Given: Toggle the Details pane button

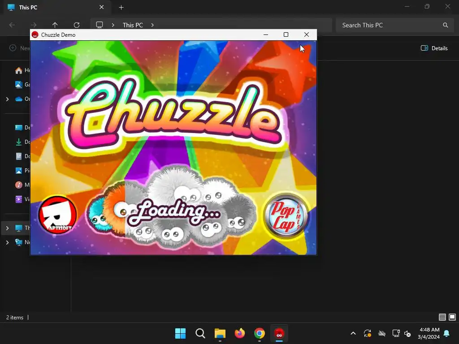Looking at the screenshot, I should click(434, 48).
